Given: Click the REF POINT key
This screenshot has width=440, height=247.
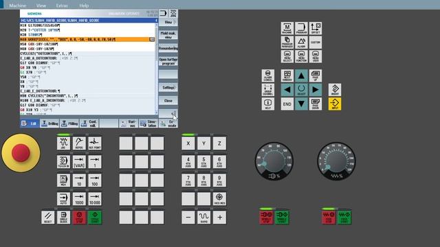Looking at the screenshot, I should (x=95, y=143).
